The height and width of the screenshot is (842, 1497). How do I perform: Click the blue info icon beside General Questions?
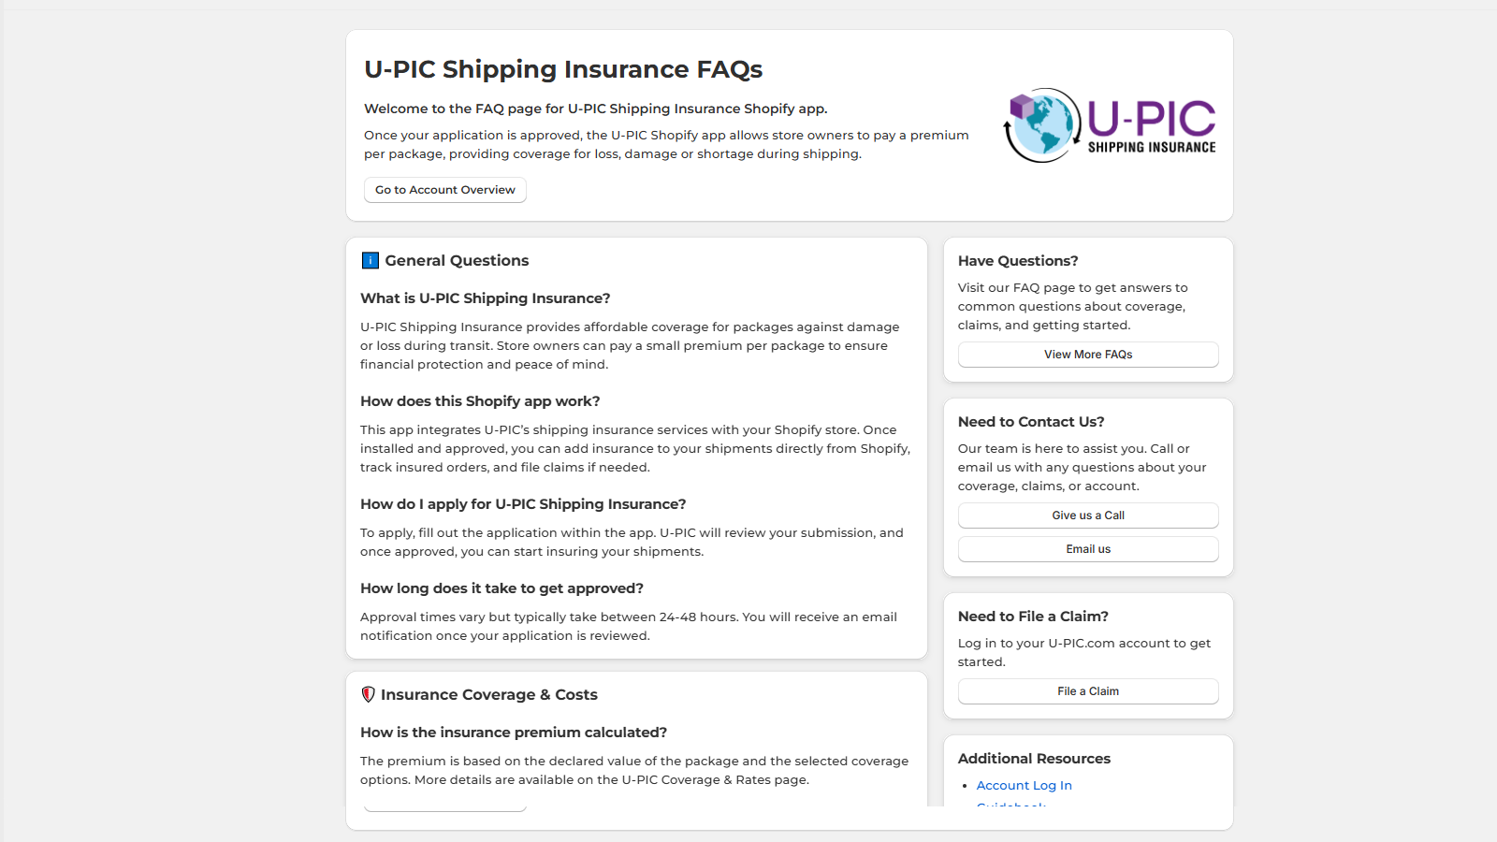pyautogui.click(x=371, y=261)
